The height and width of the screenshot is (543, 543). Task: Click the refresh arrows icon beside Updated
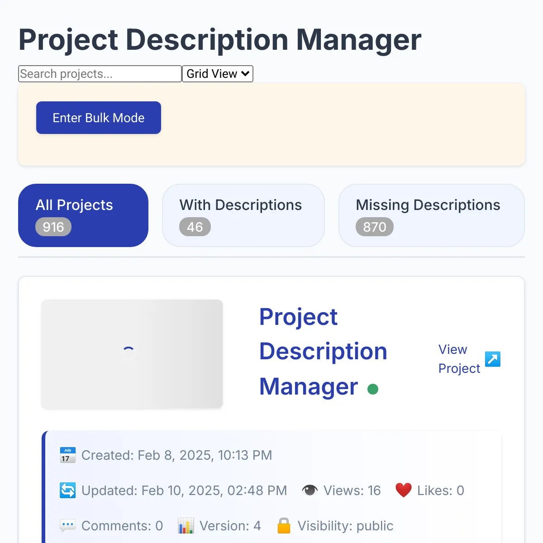coord(68,491)
